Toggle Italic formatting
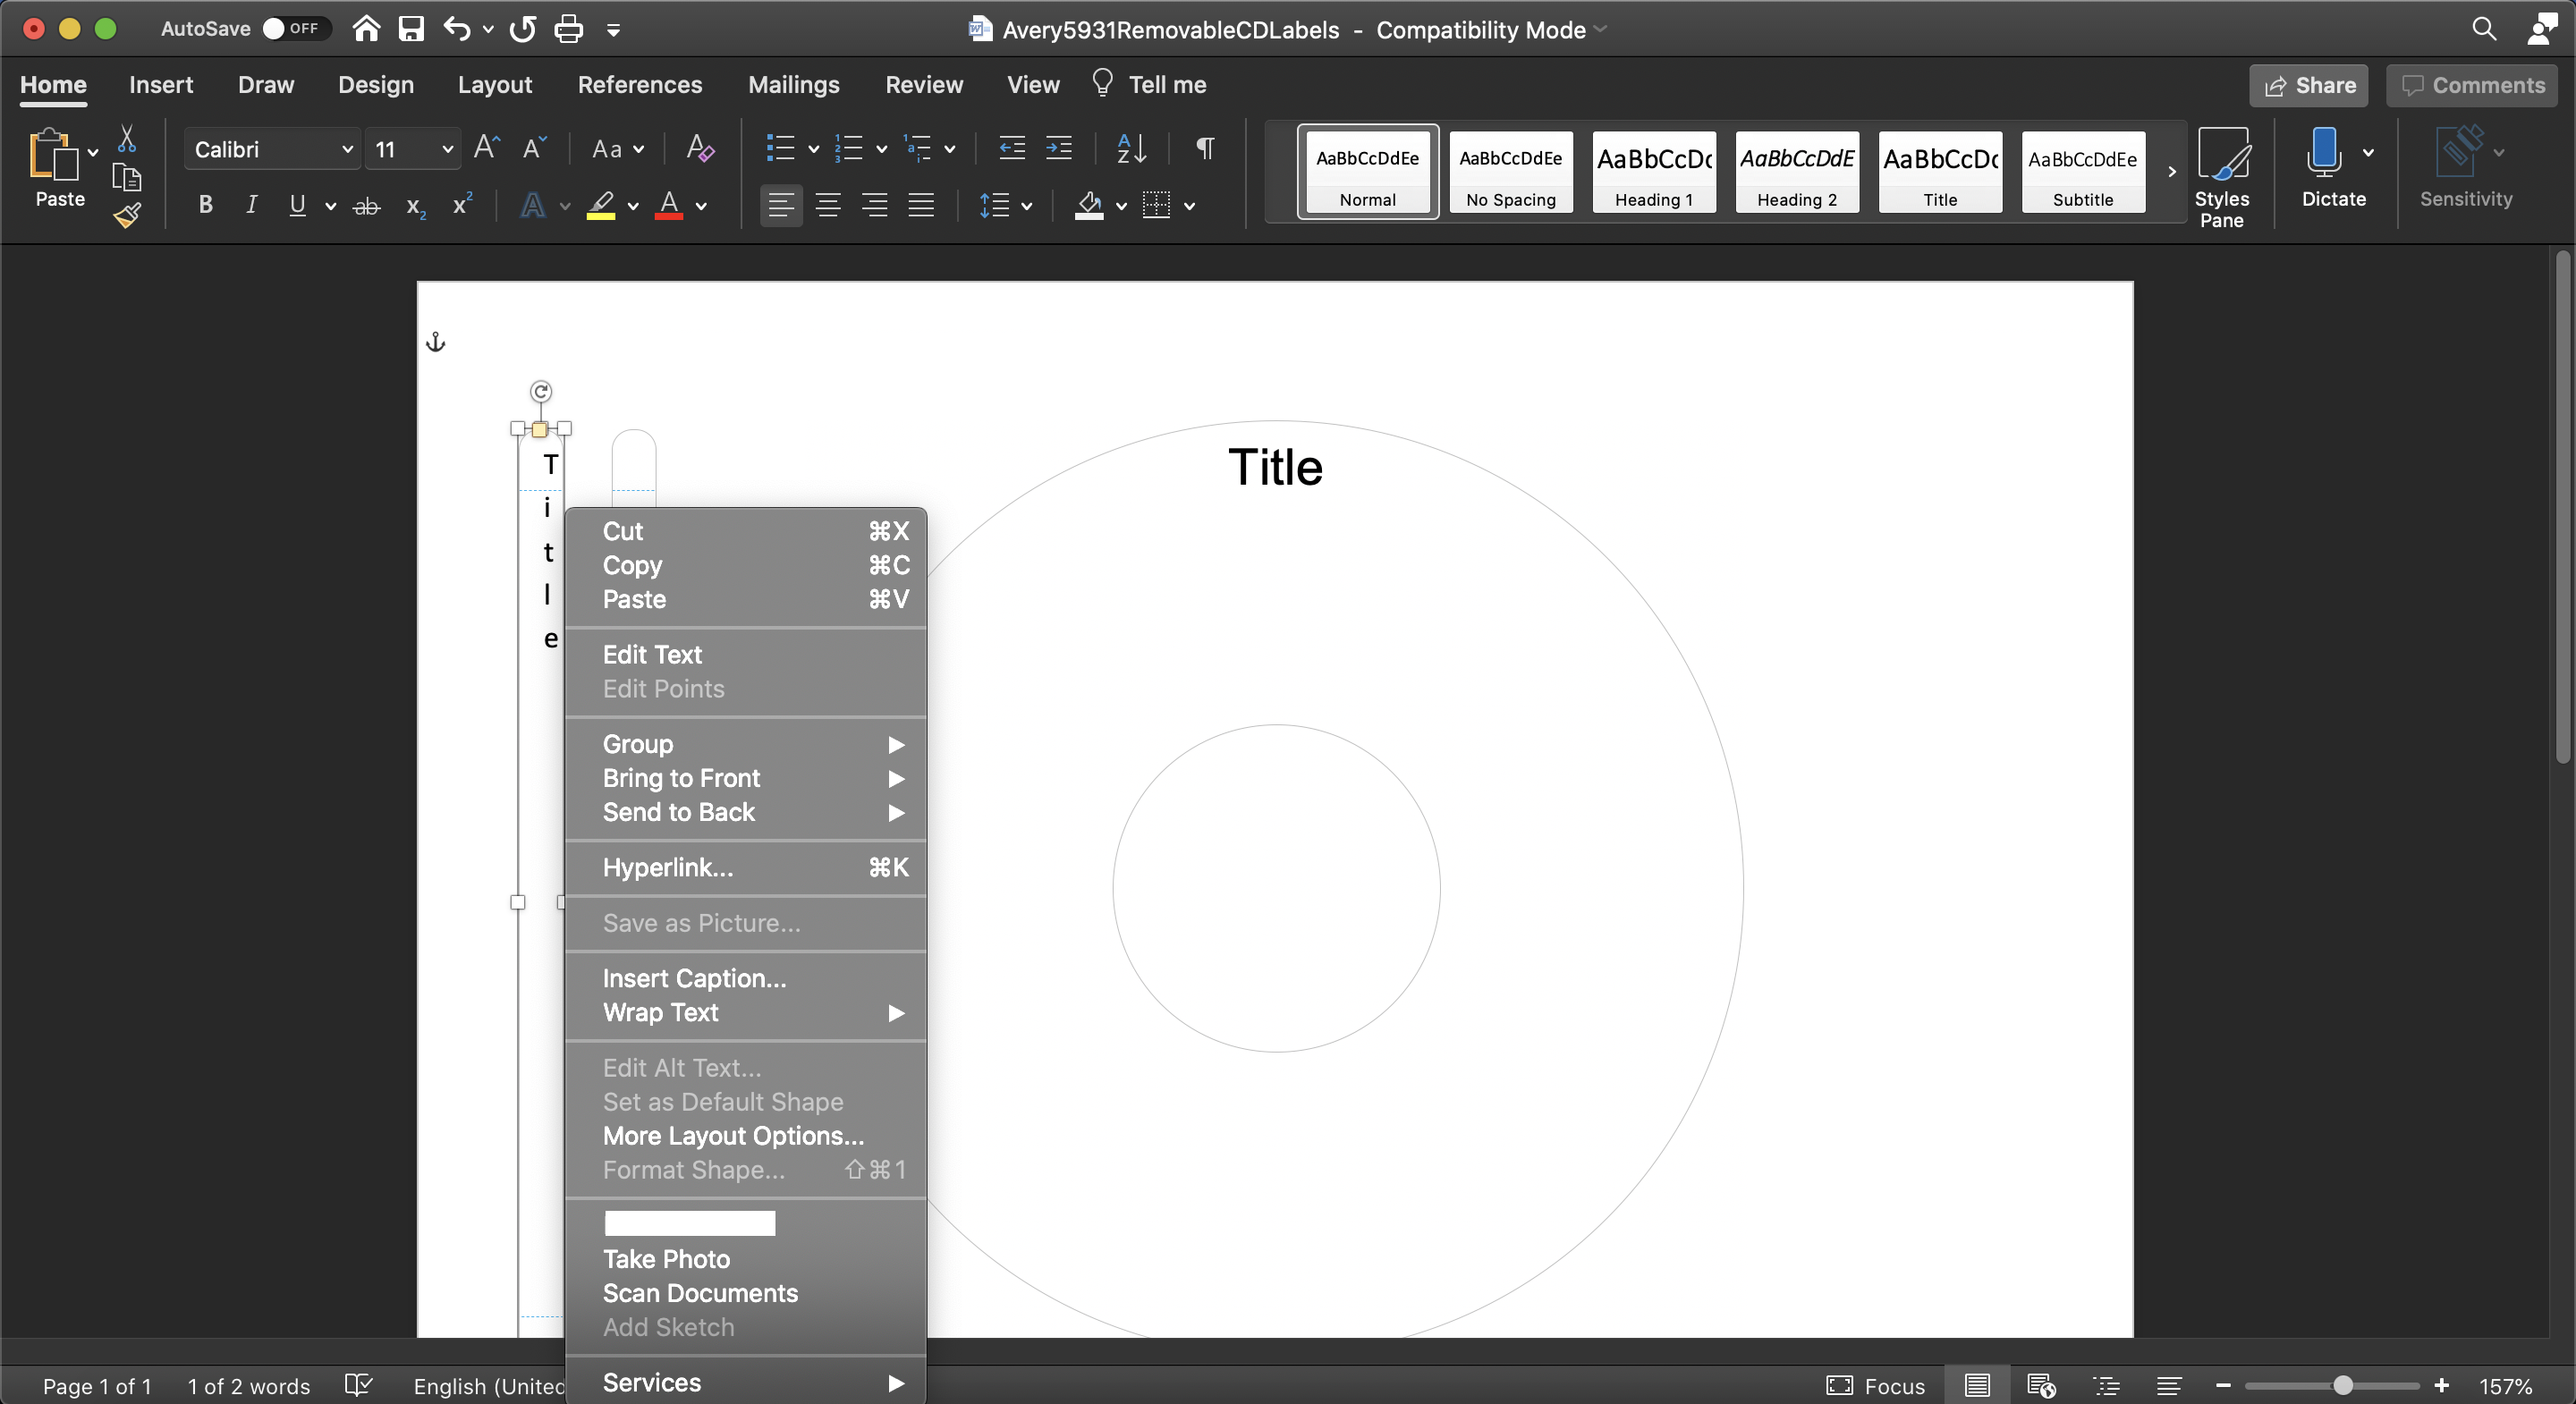 [251, 206]
